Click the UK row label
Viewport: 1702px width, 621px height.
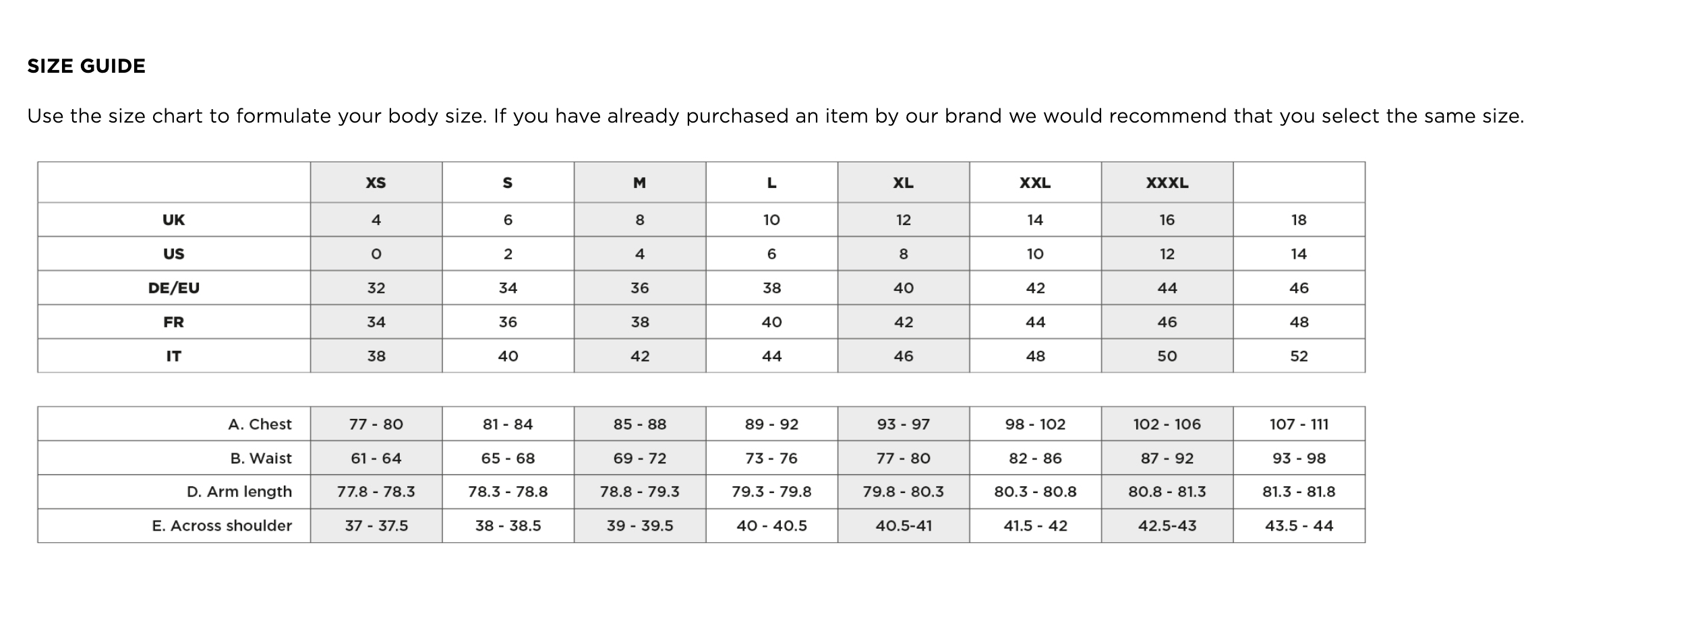tap(173, 220)
